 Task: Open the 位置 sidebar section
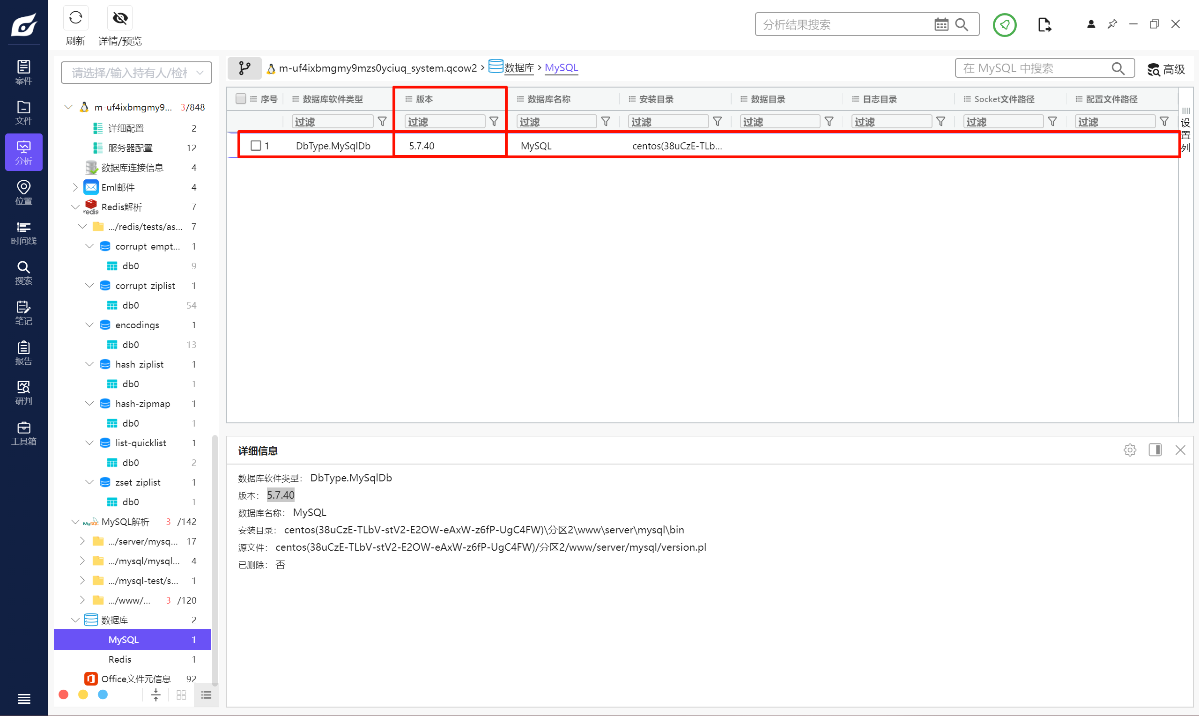click(23, 192)
